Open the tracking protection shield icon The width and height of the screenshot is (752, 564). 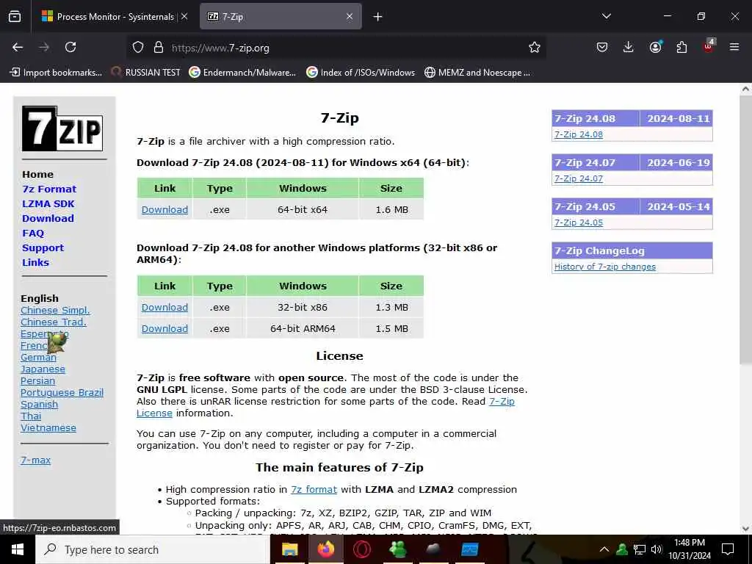pos(138,48)
